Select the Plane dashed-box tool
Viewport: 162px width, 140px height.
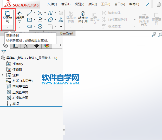(x=61, y=13)
